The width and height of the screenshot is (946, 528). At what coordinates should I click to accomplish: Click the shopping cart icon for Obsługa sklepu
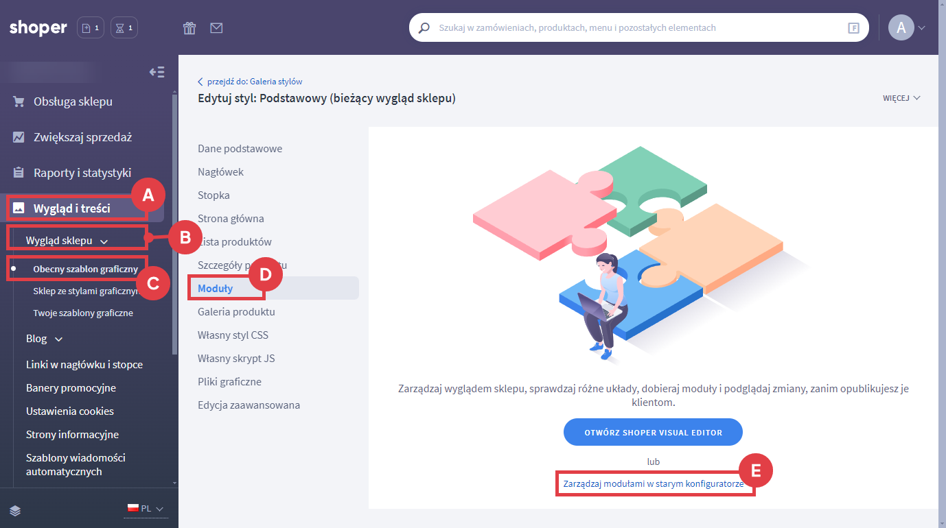point(19,101)
